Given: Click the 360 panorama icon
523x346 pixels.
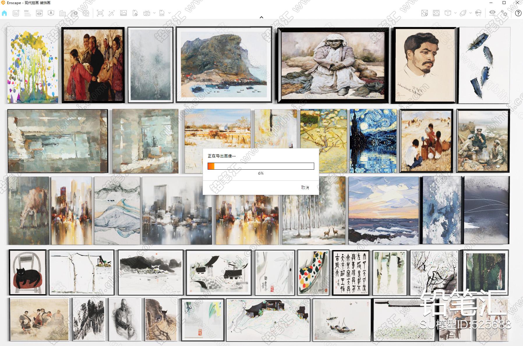Looking at the screenshot, I should [x=147, y=13].
